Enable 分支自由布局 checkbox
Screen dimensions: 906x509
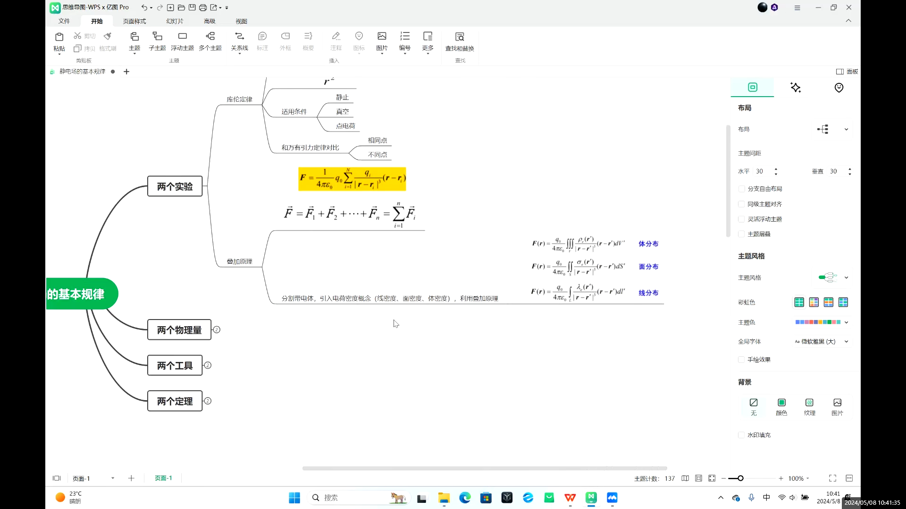coord(742,189)
